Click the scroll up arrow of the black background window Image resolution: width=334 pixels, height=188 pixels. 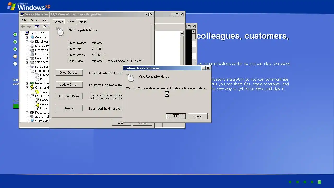(x=193, y=31)
